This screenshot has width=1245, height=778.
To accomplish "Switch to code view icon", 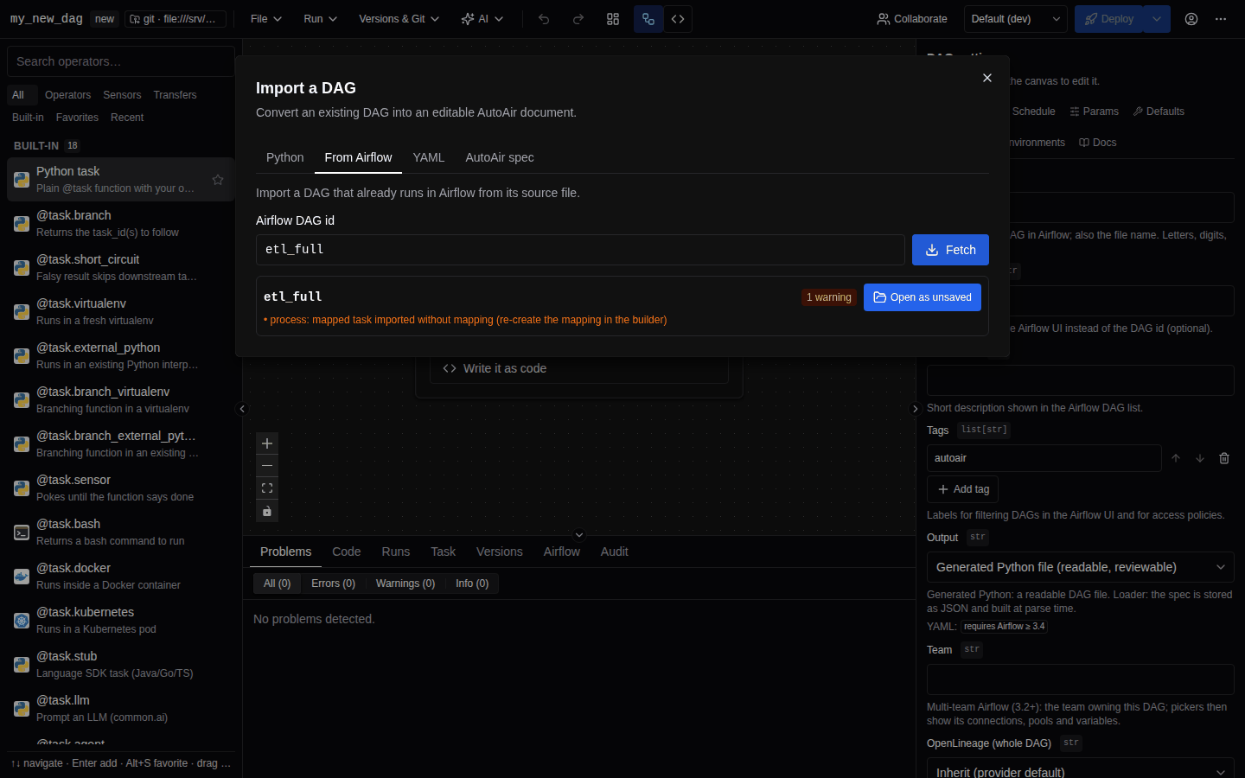I will click(x=678, y=19).
